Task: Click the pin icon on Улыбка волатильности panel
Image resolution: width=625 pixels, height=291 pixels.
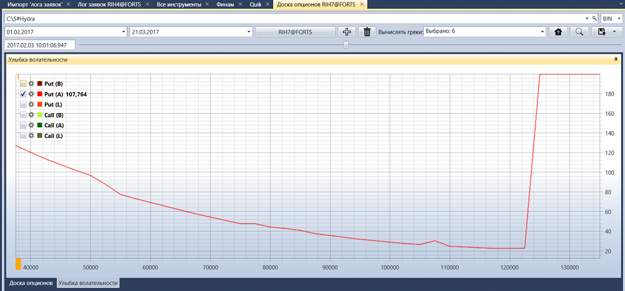Action: tap(616, 59)
